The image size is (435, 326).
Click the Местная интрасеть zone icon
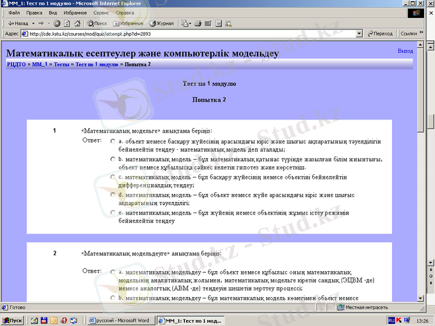341,307
